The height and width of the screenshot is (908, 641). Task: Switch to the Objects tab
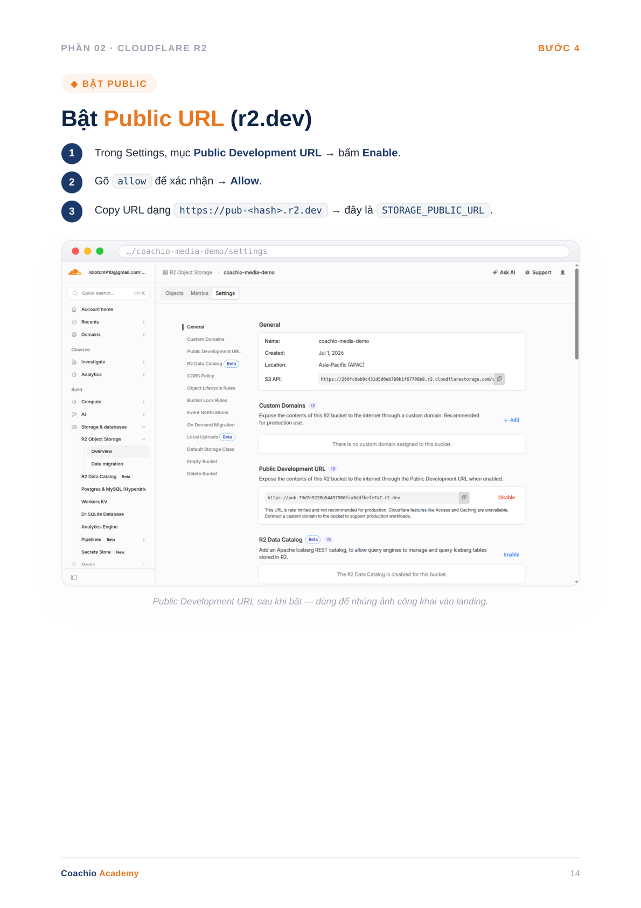(175, 293)
